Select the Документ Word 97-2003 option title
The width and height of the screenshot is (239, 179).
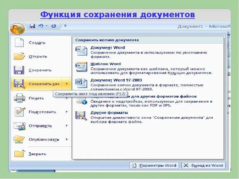pos(116,80)
